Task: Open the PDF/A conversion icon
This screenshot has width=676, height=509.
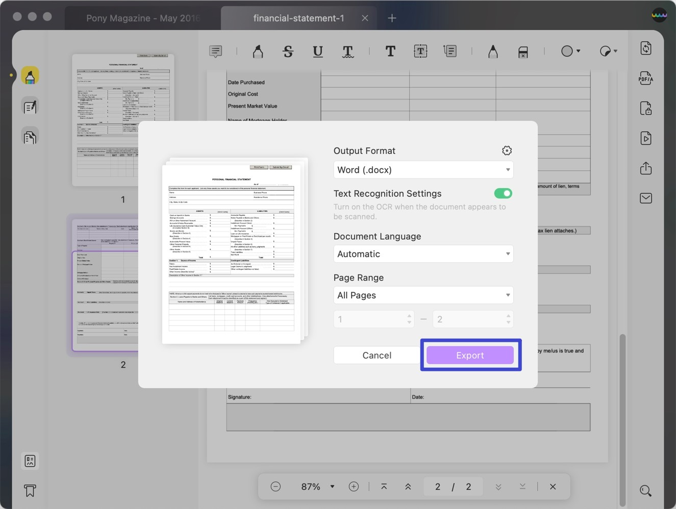Action: click(x=645, y=78)
